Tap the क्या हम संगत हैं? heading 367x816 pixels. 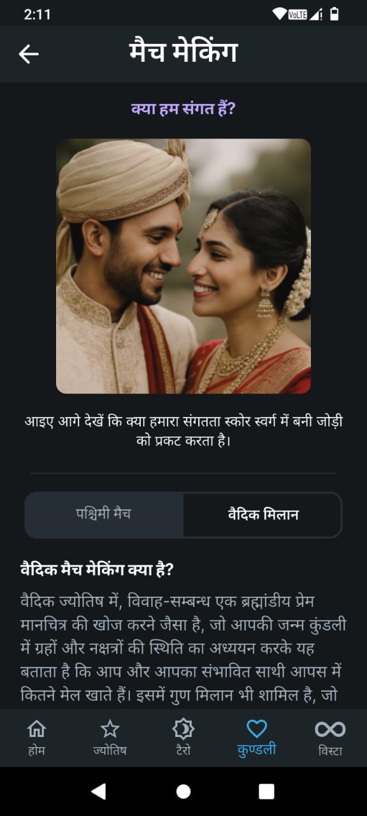(x=183, y=109)
